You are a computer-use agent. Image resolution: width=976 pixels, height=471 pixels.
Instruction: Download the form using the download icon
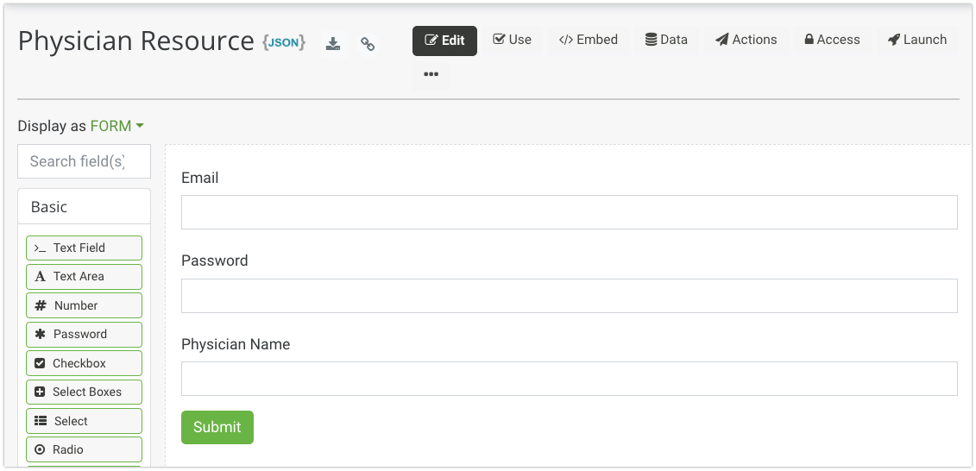click(x=333, y=44)
